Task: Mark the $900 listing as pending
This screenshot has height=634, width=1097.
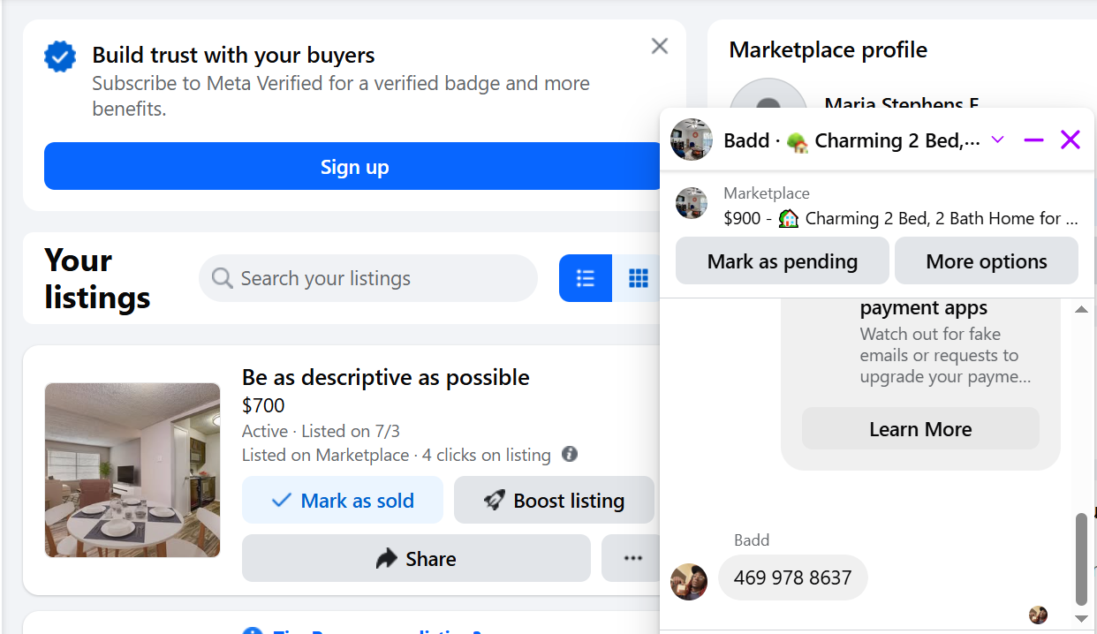Action: (x=783, y=261)
